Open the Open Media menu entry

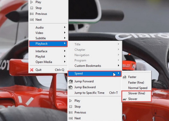click(48, 62)
